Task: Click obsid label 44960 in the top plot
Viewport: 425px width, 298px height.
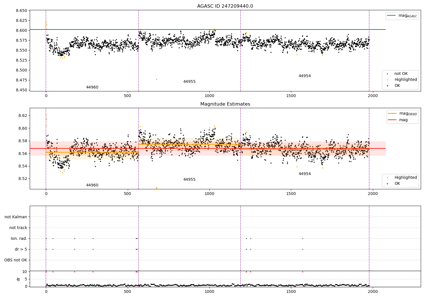Action: point(92,87)
